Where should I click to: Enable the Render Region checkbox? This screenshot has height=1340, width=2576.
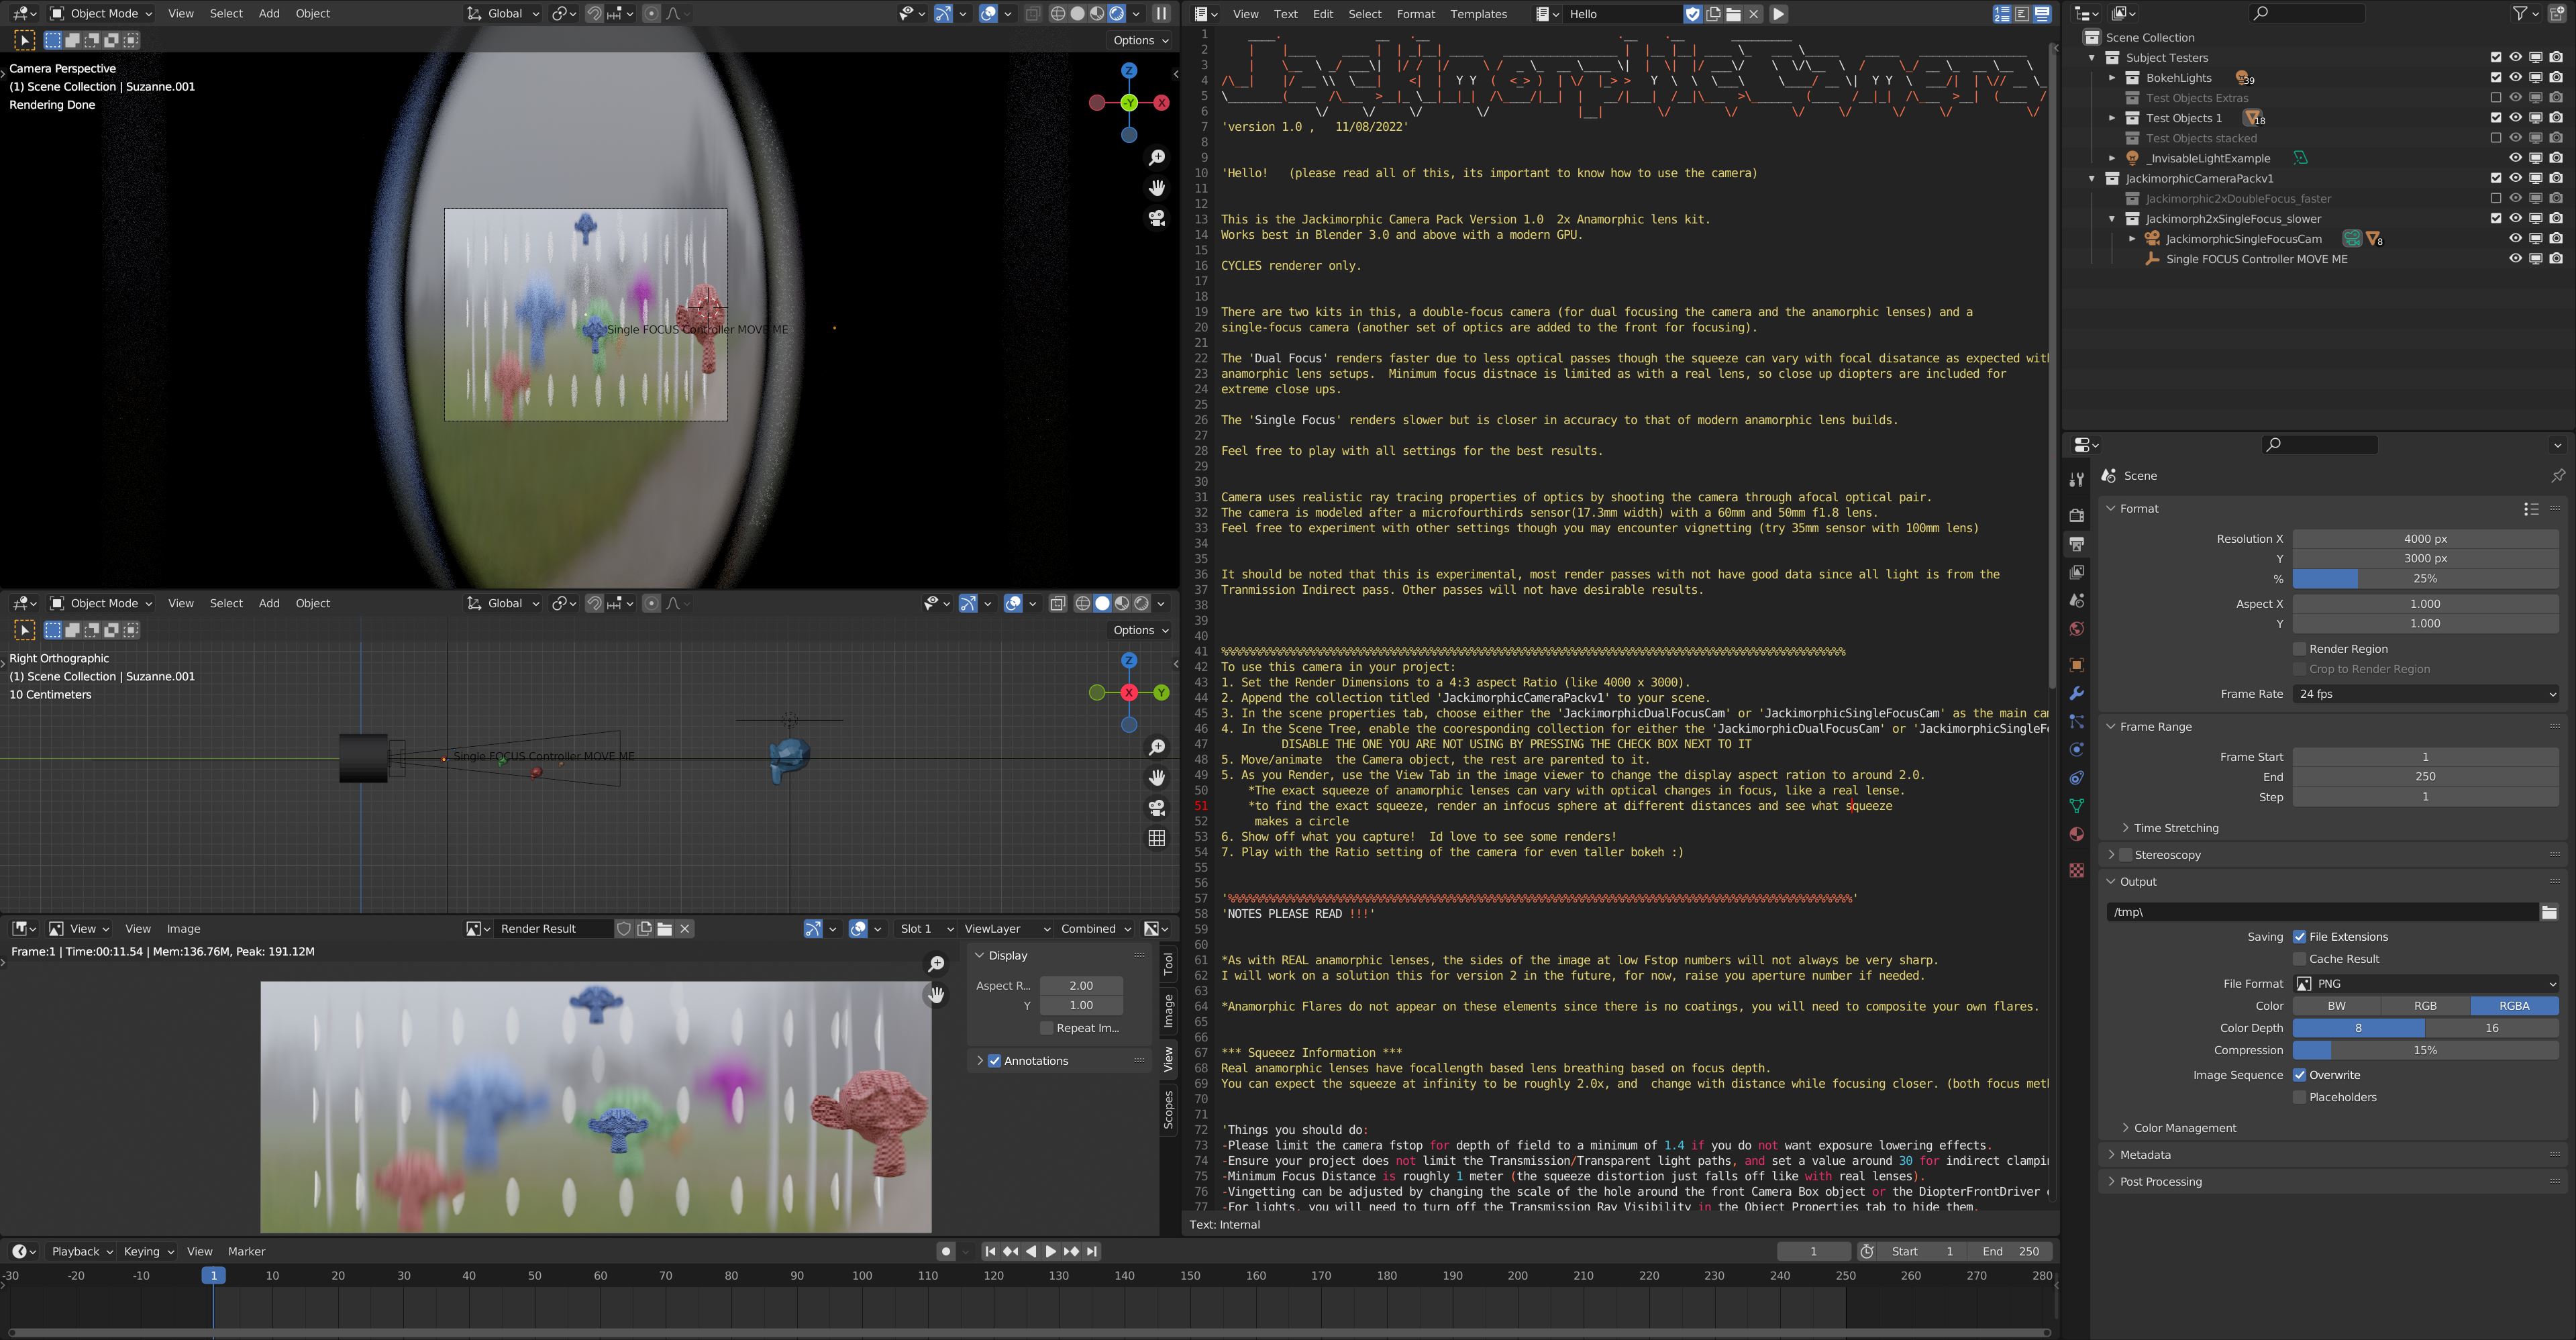click(2299, 649)
